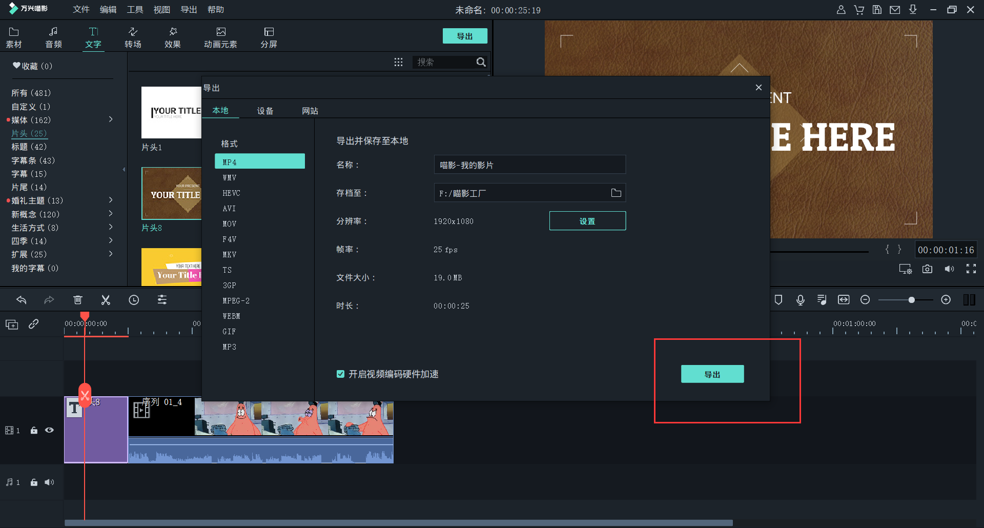Open the audio mixer icon
Viewport: 984px width, 528px height.
(822, 300)
